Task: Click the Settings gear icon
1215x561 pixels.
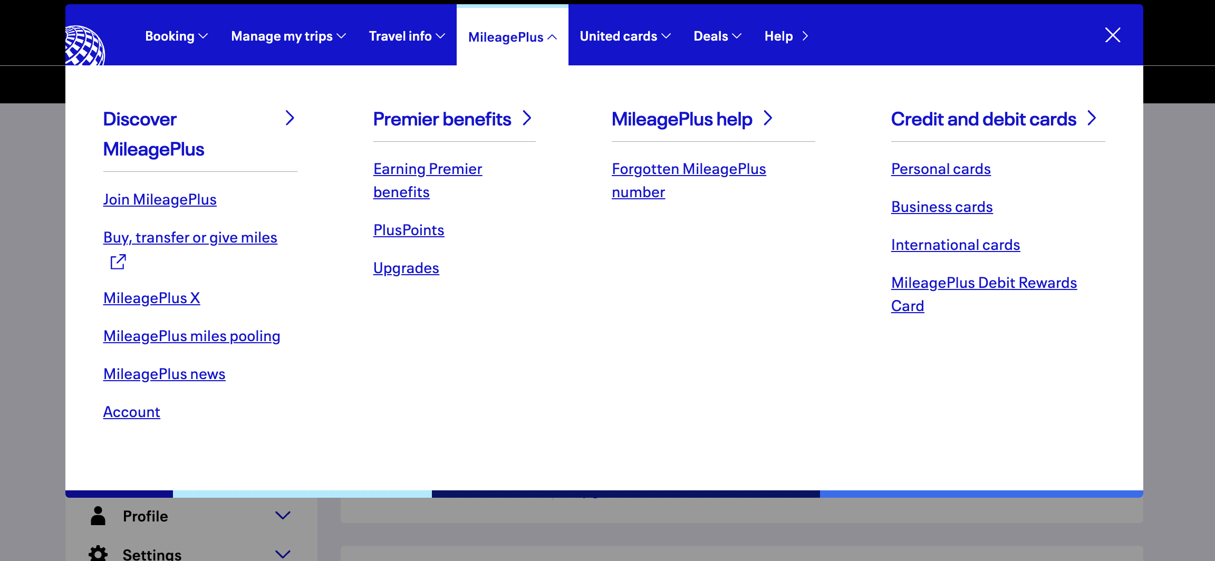Action: pos(98,553)
